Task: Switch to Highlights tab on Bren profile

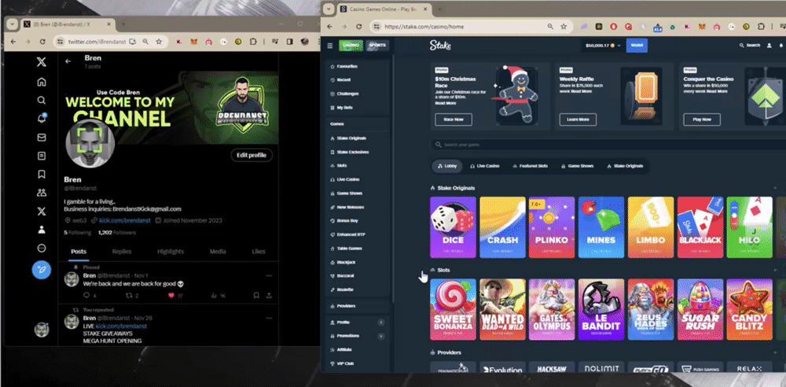Action: pyautogui.click(x=171, y=252)
